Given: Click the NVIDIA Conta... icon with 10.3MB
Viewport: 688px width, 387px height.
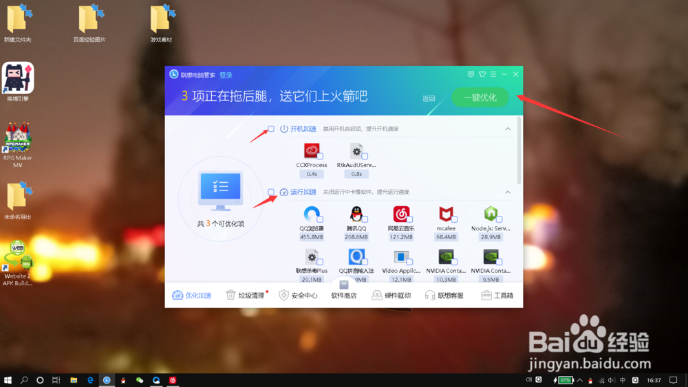Looking at the screenshot, I should 446,257.
